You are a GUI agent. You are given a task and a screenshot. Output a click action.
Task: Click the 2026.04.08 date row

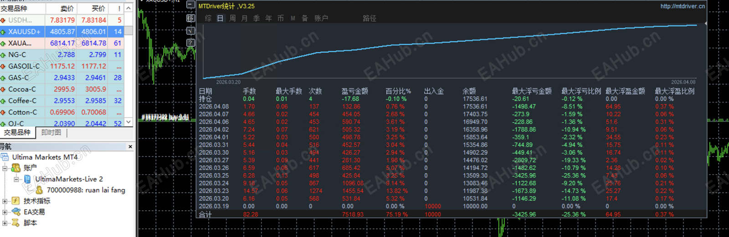(x=452, y=107)
